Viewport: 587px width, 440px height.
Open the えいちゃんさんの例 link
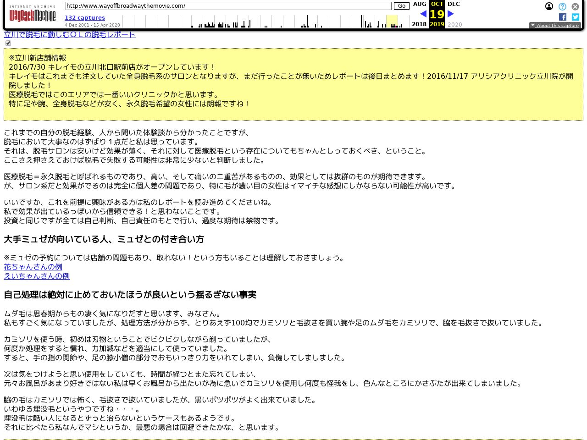pyautogui.click(x=37, y=276)
